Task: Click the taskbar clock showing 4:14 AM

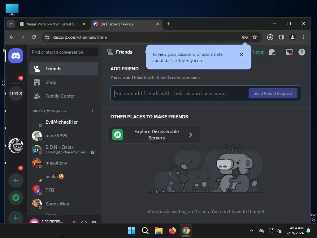Action: point(295,231)
